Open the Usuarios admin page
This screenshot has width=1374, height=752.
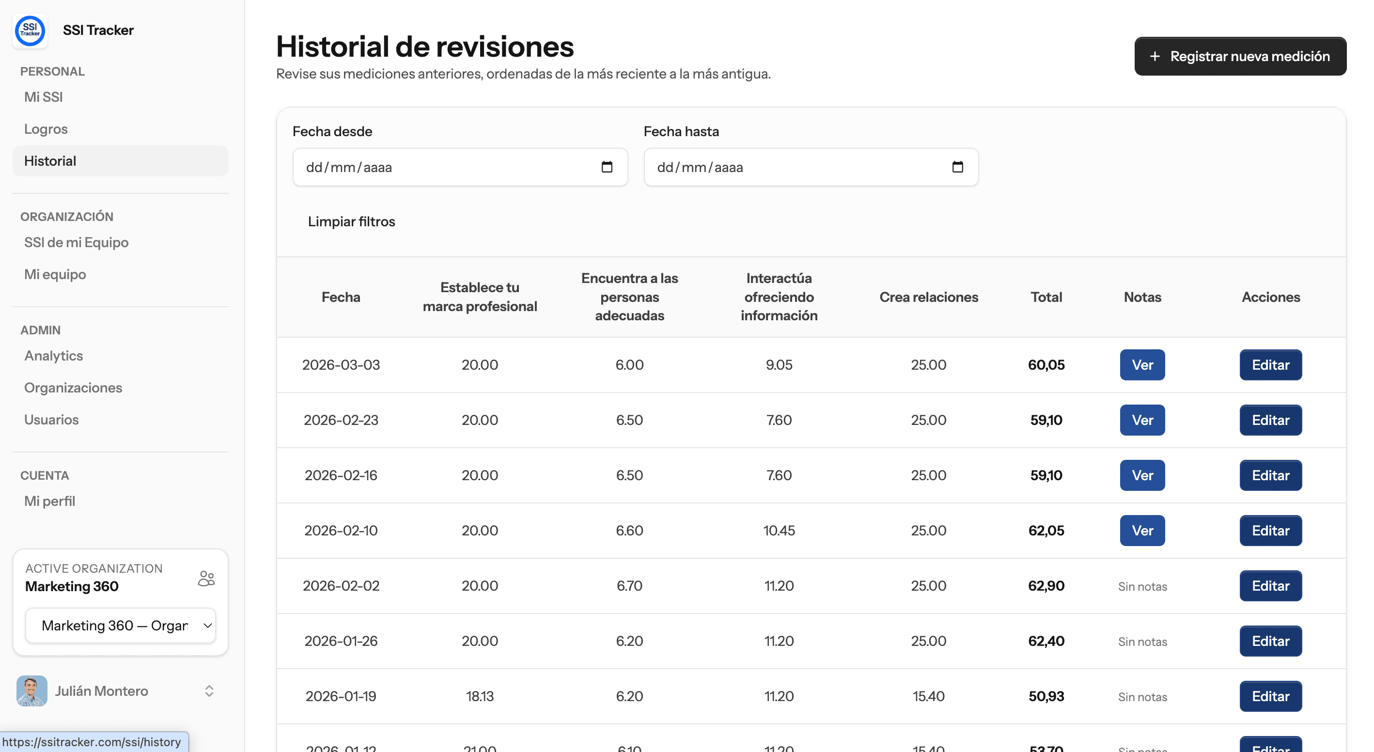(x=51, y=420)
